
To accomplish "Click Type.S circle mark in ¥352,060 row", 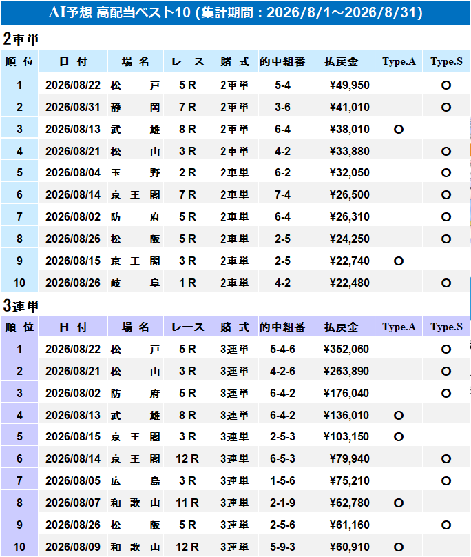I will [x=446, y=350].
